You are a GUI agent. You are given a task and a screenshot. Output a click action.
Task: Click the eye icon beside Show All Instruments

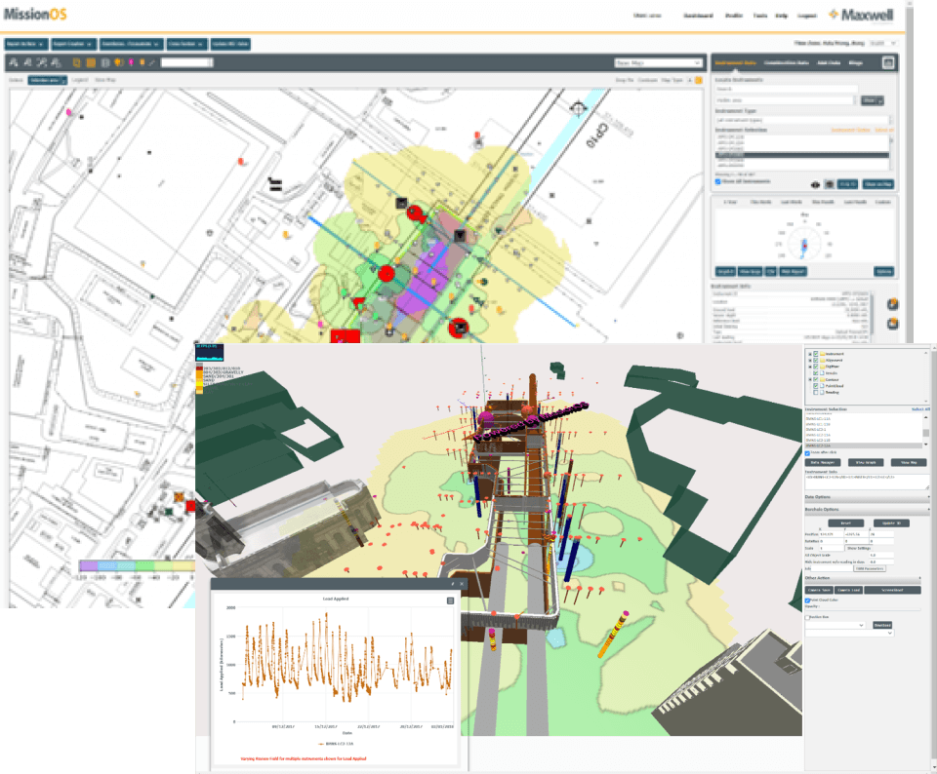tap(815, 184)
